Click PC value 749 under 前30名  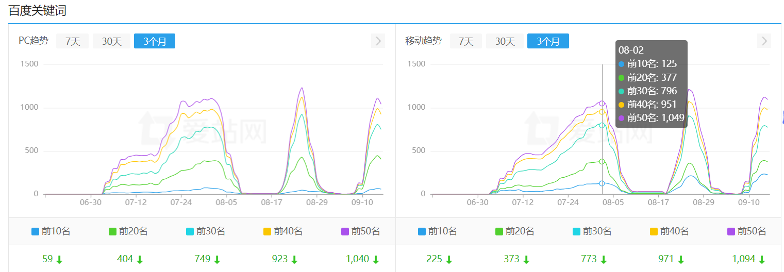[202, 259]
